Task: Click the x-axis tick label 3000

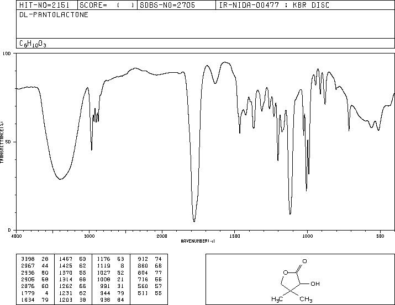Action: click(x=89, y=236)
